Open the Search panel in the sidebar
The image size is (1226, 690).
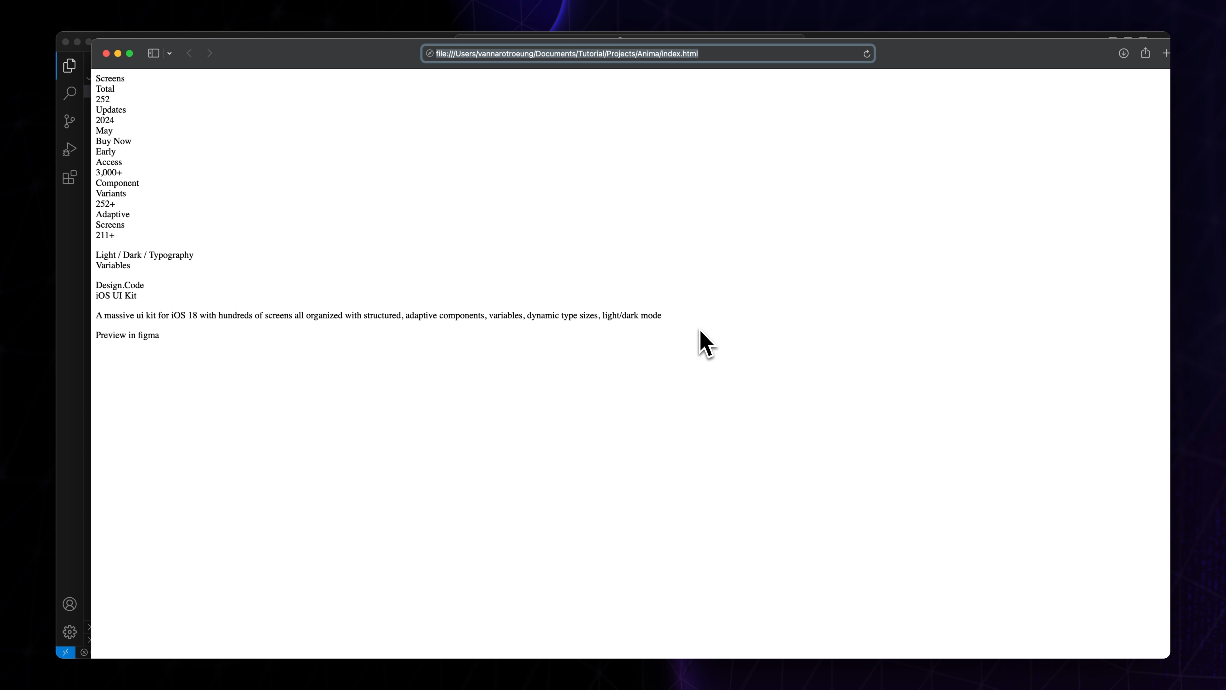pos(69,93)
